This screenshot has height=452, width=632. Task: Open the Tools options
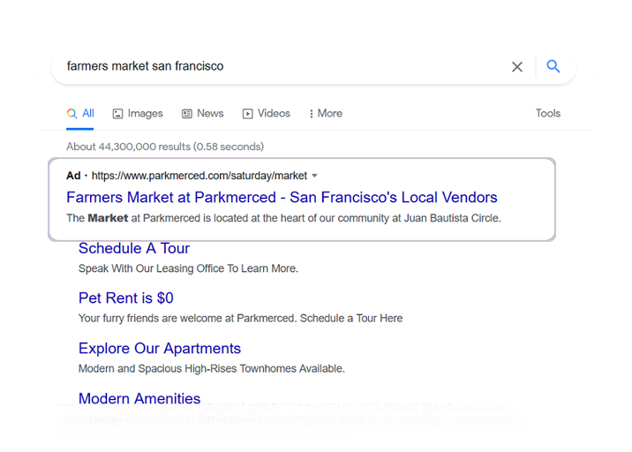tap(548, 114)
